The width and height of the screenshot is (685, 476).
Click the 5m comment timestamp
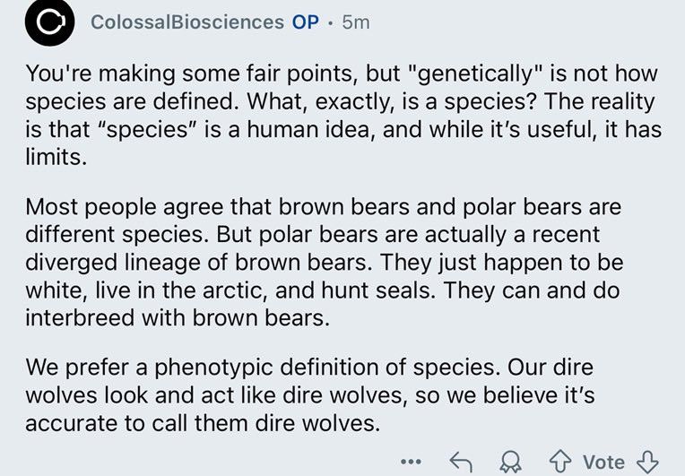(356, 22)
